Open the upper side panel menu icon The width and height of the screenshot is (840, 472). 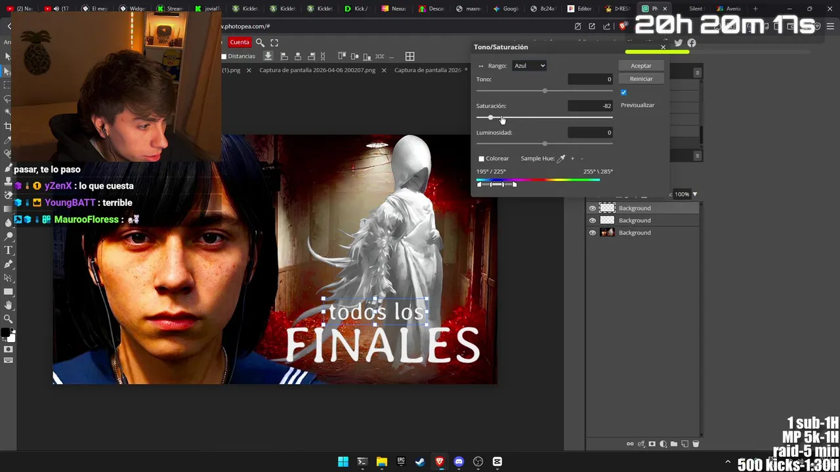[698, 73]
